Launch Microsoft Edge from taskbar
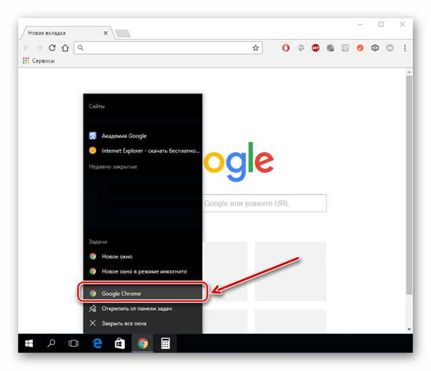Viewport: 431px width, 371px height. (97, 343)
